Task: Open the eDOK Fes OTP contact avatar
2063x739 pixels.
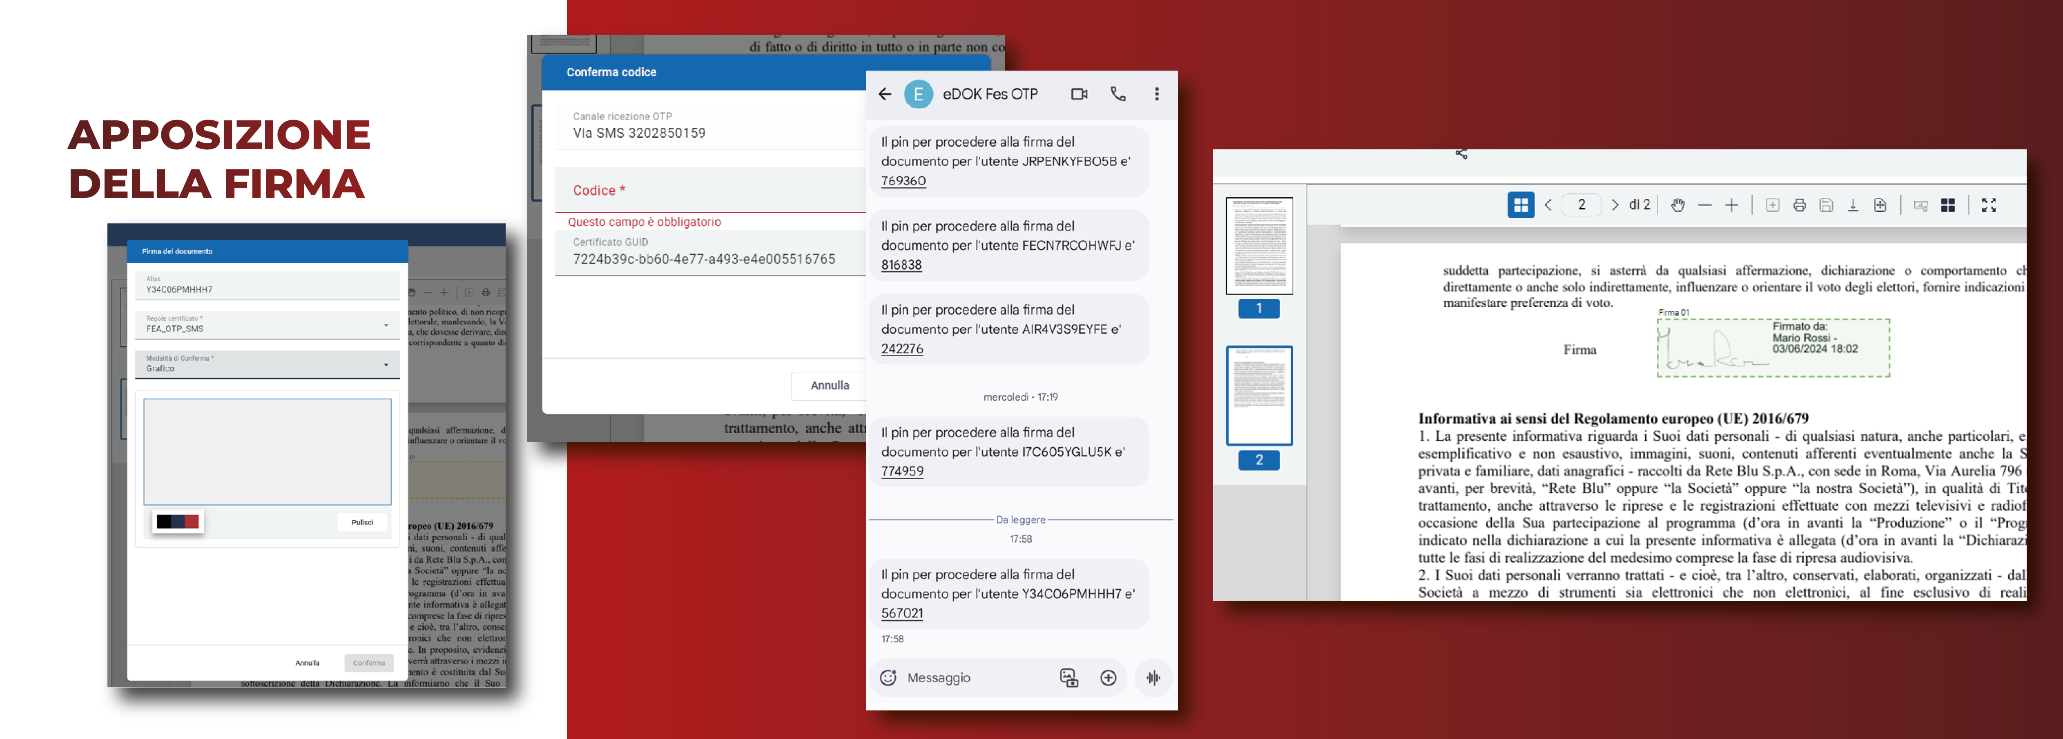Action: pyautogui.click(x=918, y=94)
